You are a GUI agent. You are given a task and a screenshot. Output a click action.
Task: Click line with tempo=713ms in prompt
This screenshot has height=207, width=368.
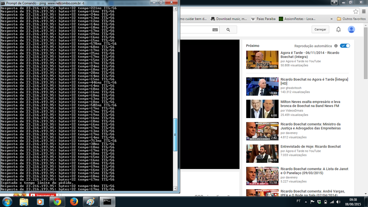(x=58, y=141)
